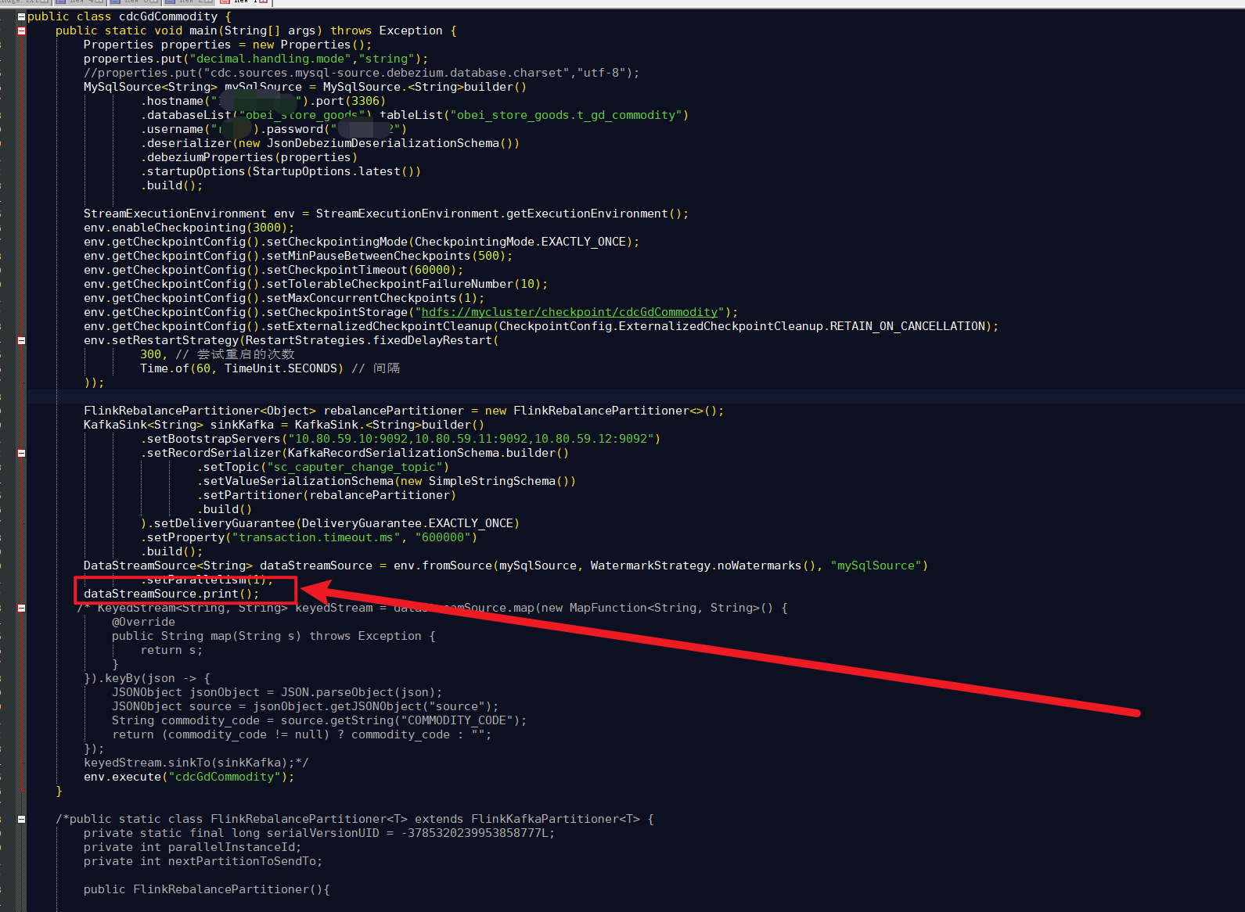Screen dimensions: 1245x912
Task: Click the env.execute("cdcGdCommodity"); line
Action: pos(189,777)
